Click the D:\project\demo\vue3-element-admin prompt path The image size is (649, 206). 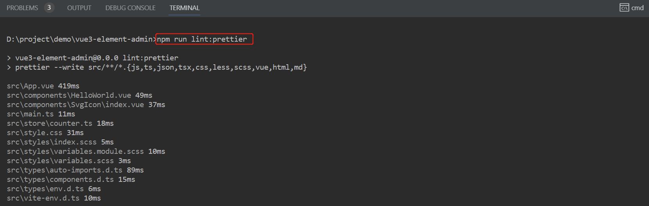(80, 39)
